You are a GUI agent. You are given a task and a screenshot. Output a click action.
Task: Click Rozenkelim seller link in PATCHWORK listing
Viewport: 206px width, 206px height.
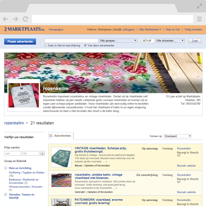click(x=184, y=200)
